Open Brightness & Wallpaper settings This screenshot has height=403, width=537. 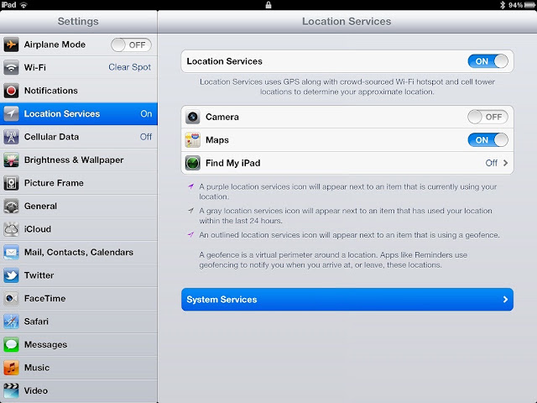79,160
